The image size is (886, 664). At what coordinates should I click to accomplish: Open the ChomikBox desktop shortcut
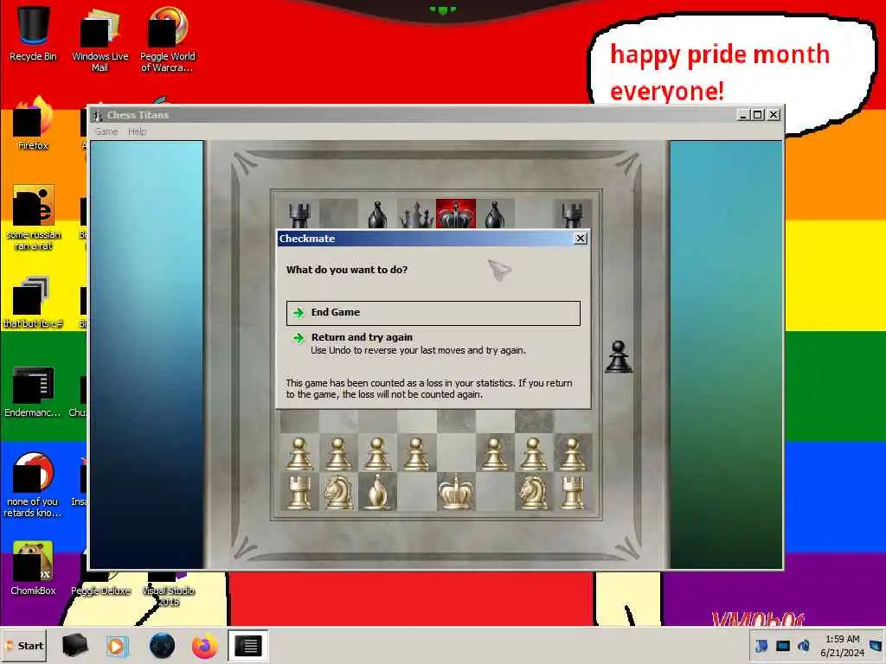(x=33, y=568)
